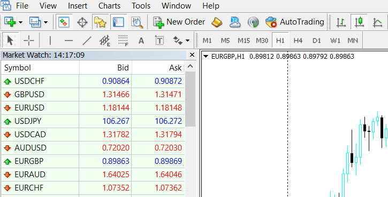Image resolution: width=388 pixels, height=197 pixels.
Task: Select M15 timeframe
Action: pyautogui.click(x=244, y=40)
